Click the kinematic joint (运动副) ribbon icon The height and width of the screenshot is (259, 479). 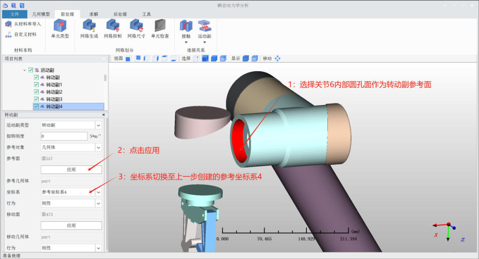[x=204, y=26]
